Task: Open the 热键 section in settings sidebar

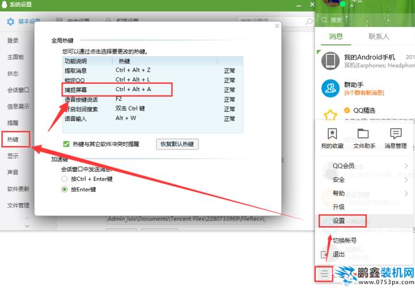Action: 13,139
